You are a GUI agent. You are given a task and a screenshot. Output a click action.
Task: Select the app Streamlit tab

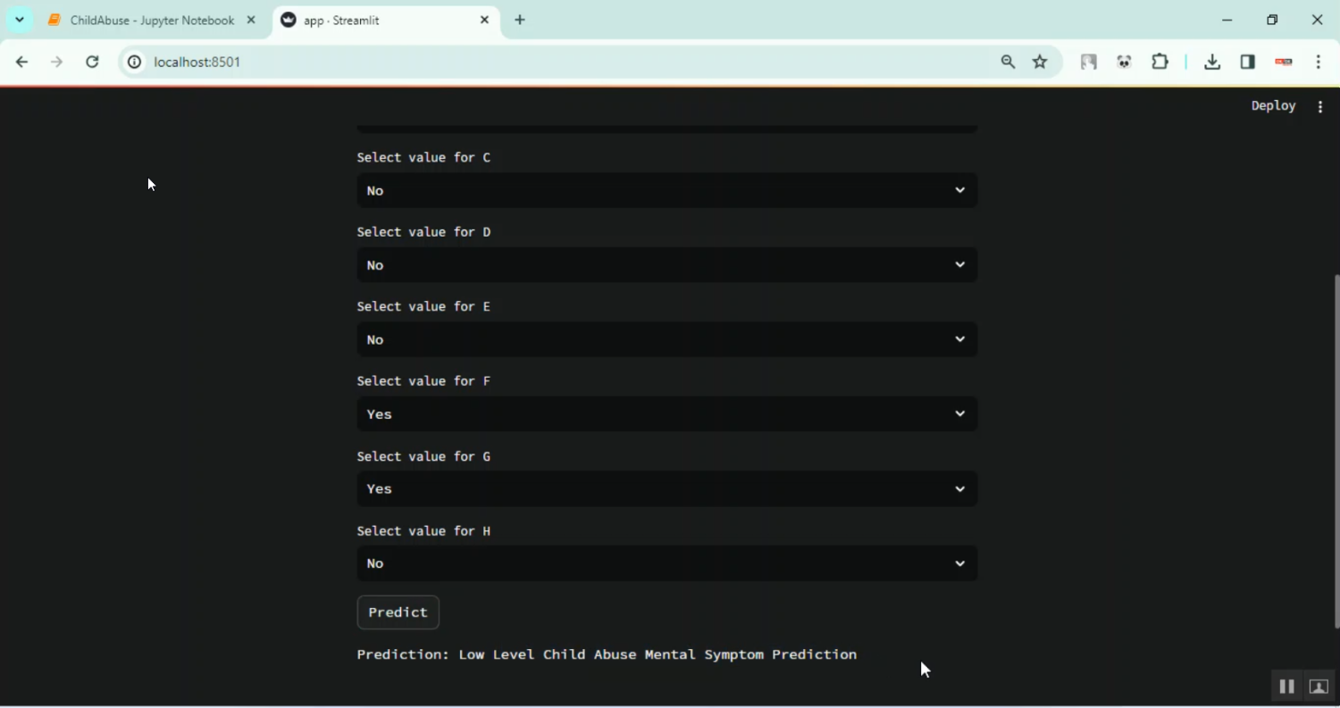point(386,20)
